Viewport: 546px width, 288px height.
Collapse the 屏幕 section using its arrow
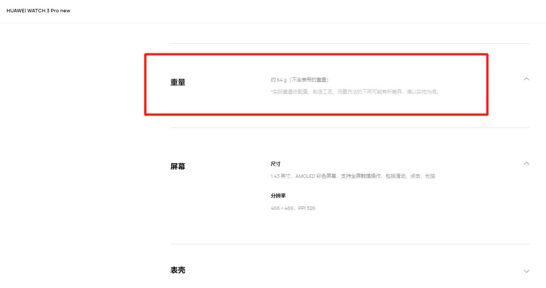click(526, 163)
